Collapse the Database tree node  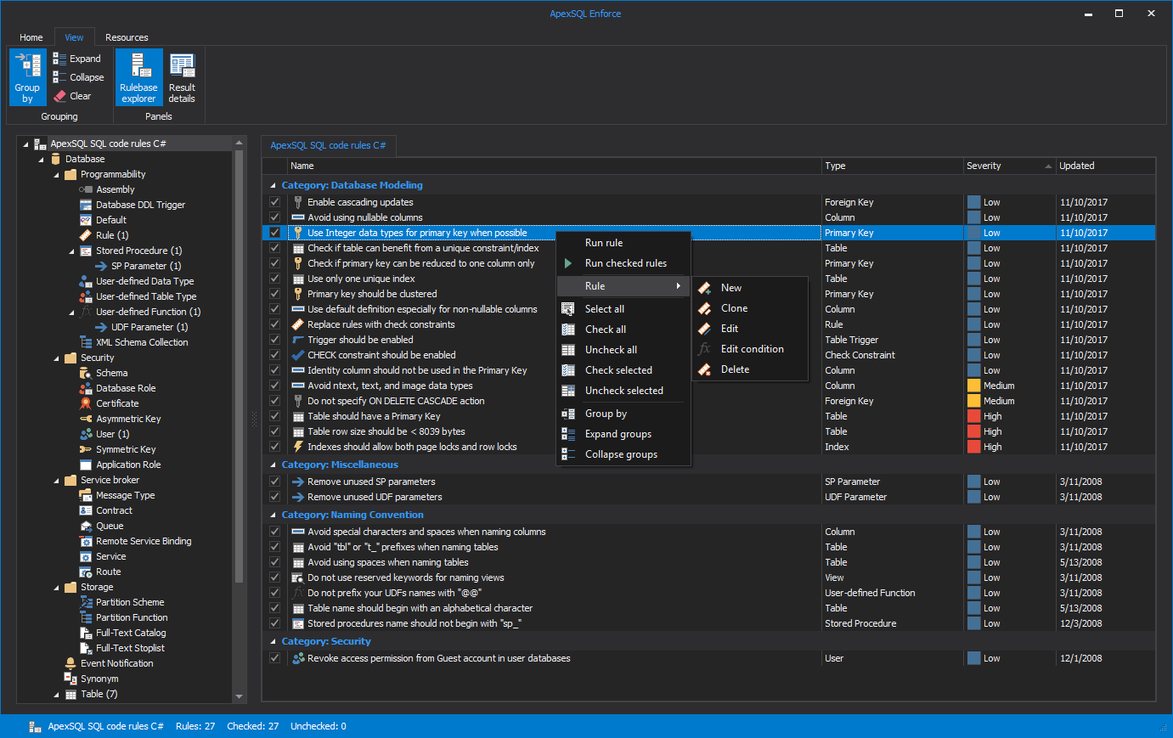click(41, 159)
